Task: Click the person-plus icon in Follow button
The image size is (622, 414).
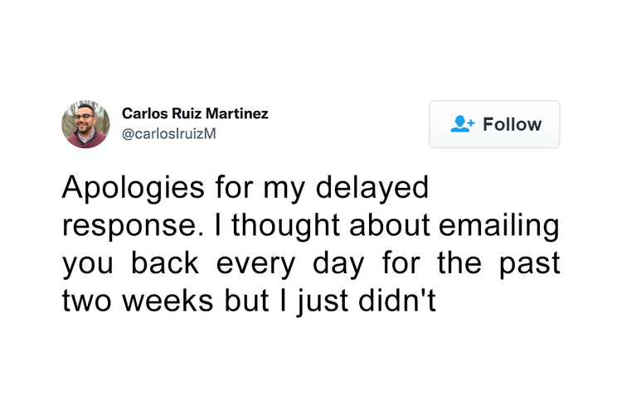Action: point(462,124)
